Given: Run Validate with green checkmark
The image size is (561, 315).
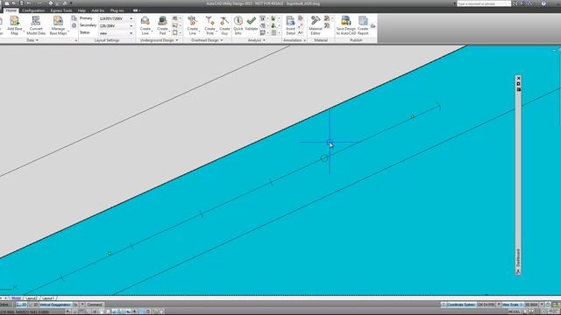Looking at the screenshot, I should coord(252,24).
